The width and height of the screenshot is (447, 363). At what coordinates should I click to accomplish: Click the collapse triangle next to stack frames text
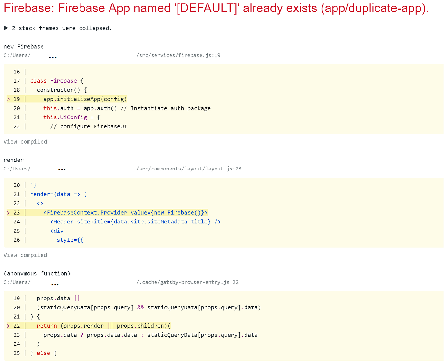click(x=6, y=28)
